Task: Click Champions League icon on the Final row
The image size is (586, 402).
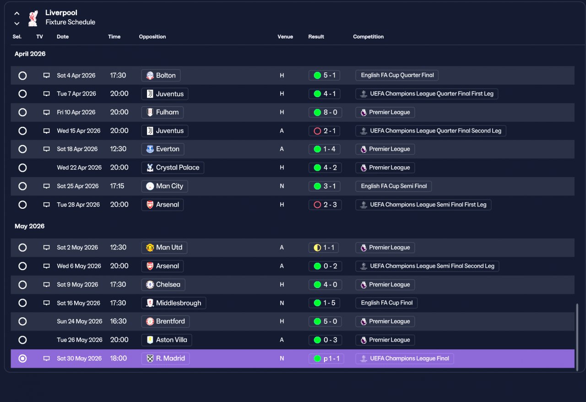Action: 364,359
